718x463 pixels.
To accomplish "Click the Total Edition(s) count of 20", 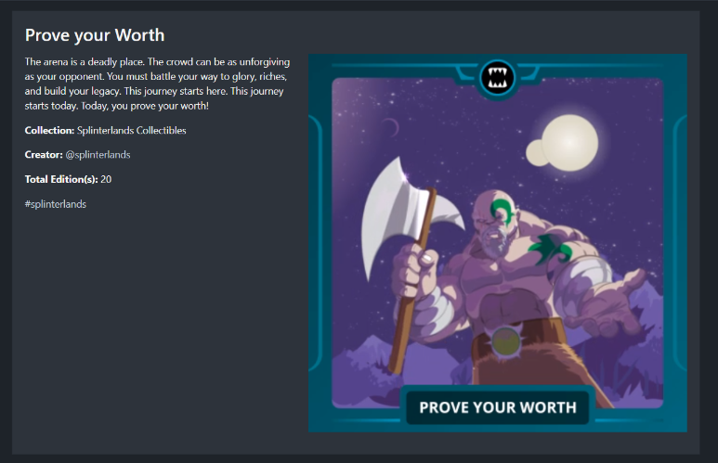I will pyautogui.click(x=106, y=179).
